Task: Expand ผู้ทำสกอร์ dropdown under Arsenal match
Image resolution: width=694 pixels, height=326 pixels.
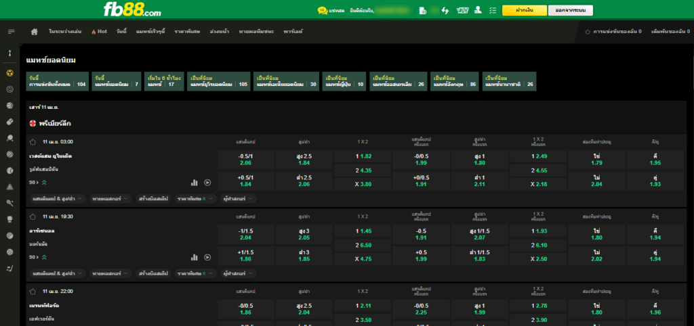Action: point(239,273)
